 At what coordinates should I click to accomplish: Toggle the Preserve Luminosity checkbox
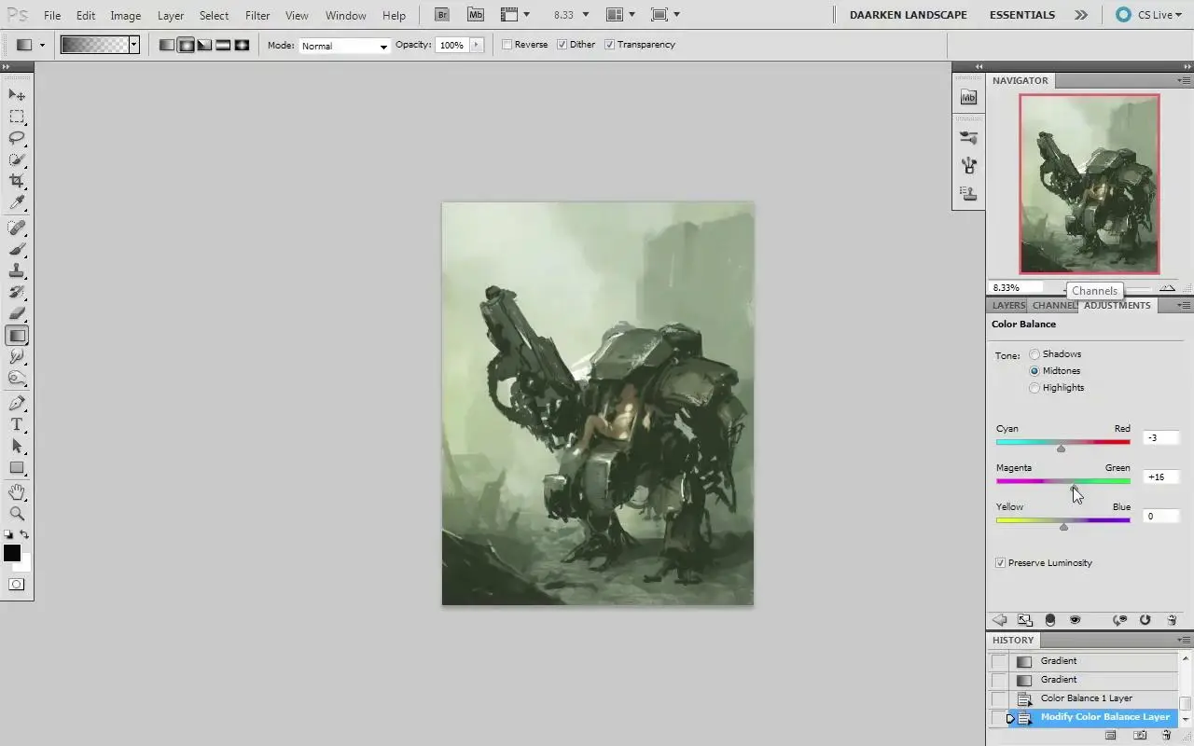click(x=1001, y=563)
